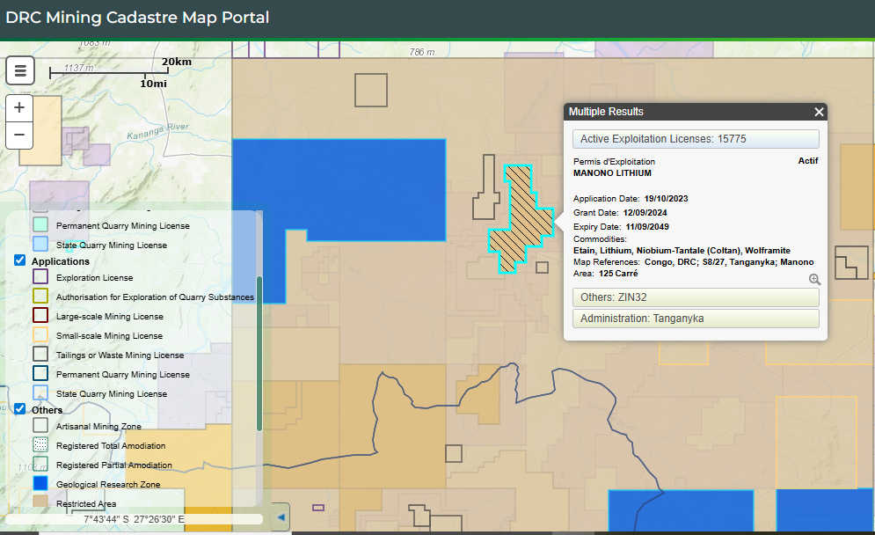The height and width of the screenshot is (535, 875).
Task: Click the small square parcel near Manono license
Action: 542,267
